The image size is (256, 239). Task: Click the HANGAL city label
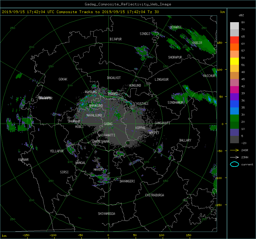[x=80, y=163]
